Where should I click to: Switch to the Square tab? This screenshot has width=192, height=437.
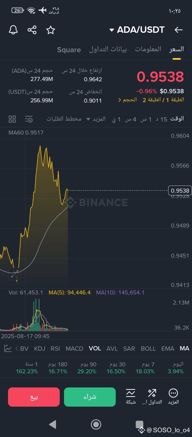pos(69,50)
